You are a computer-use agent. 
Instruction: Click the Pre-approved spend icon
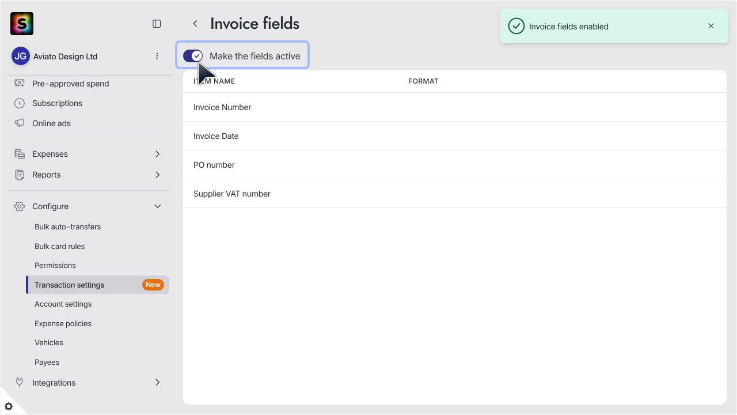(20, 84)
